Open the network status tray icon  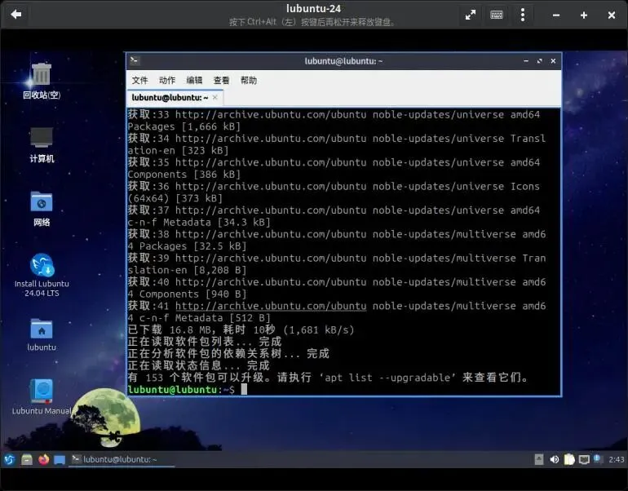tap(584, 459)
